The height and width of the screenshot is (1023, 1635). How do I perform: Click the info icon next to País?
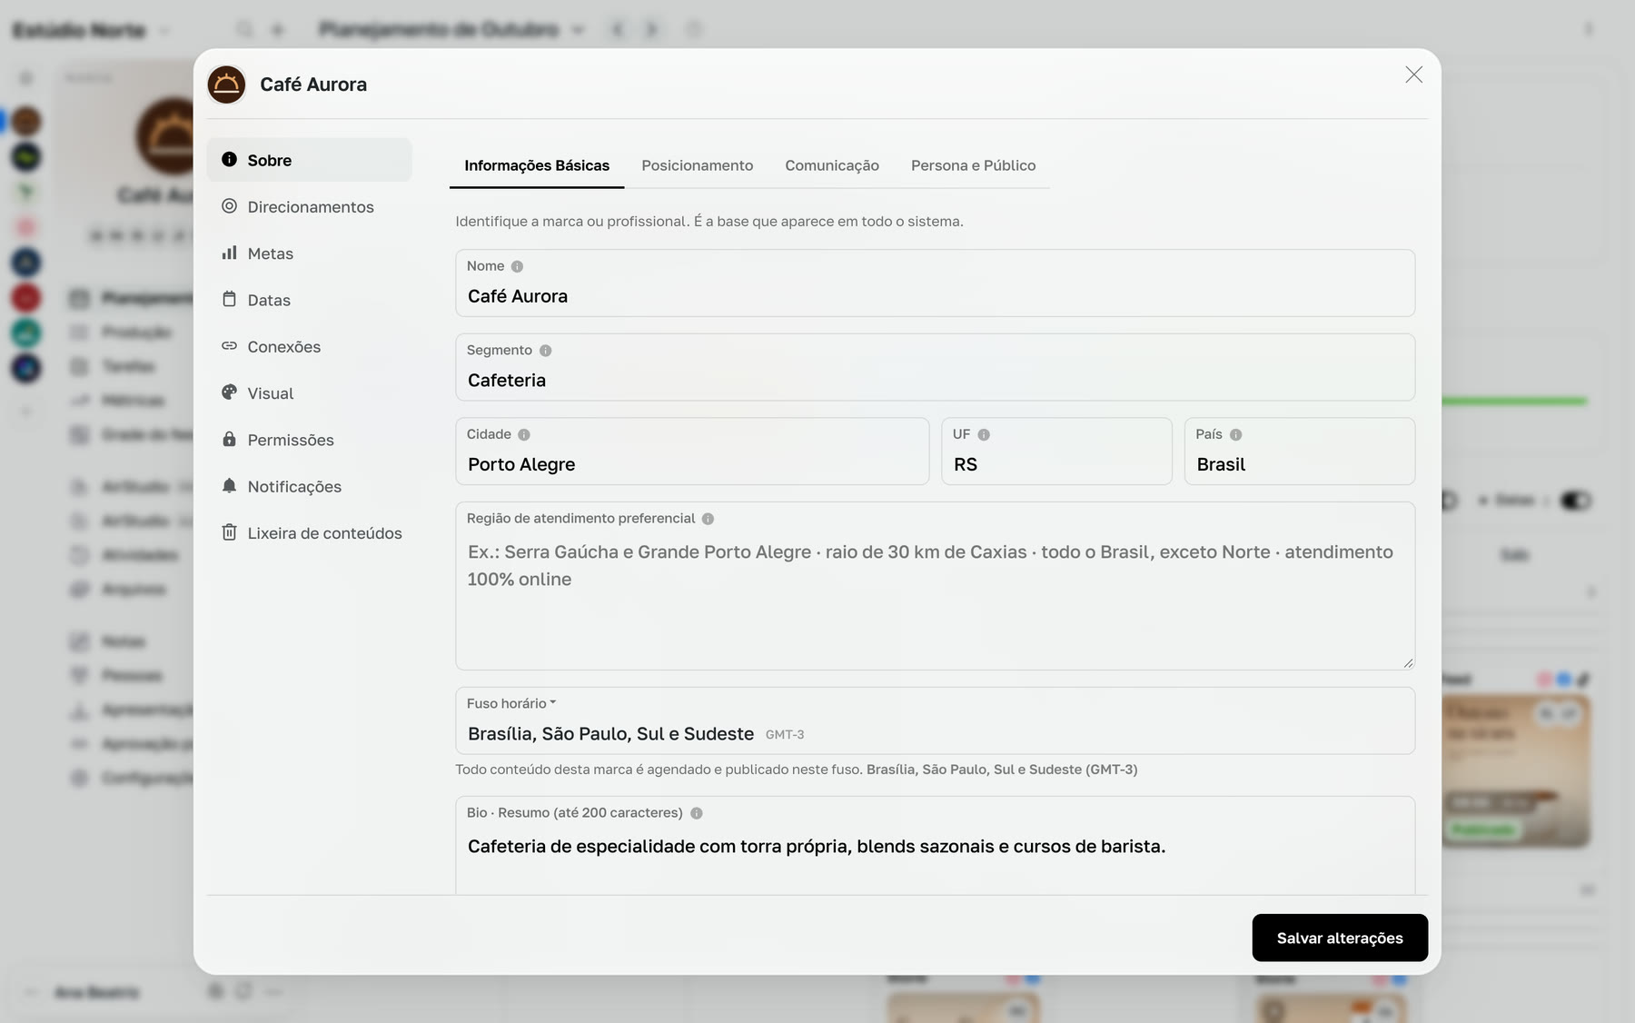(x=1235, y=434)
